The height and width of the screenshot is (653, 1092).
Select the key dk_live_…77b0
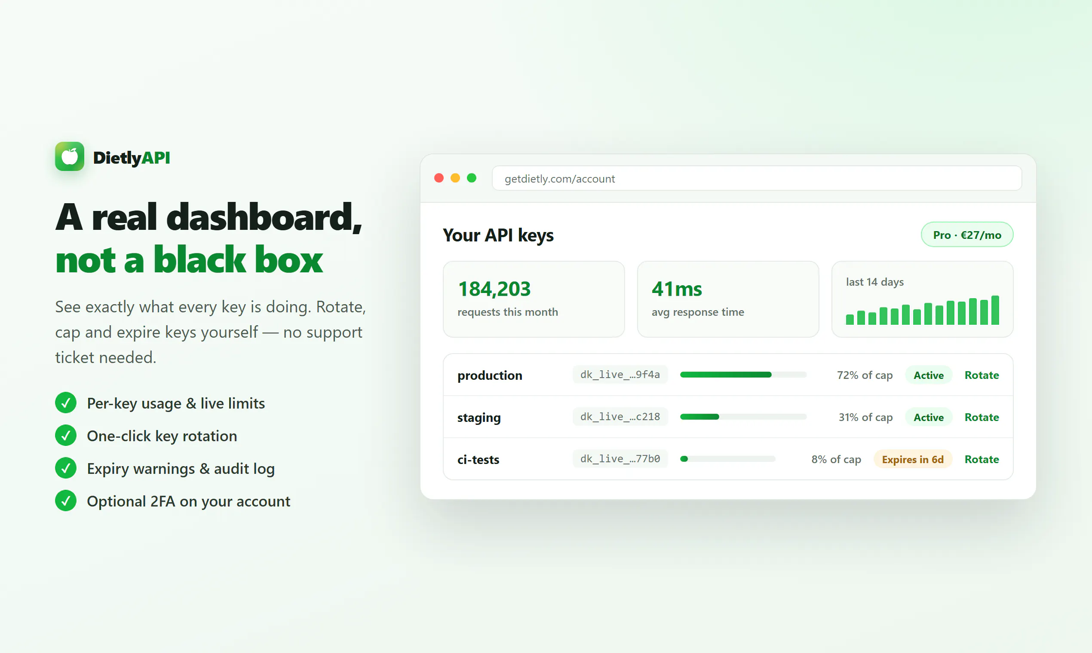620,459
